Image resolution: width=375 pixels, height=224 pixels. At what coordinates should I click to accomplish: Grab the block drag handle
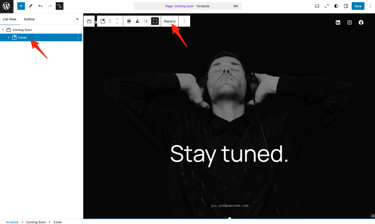coord(110,21)
